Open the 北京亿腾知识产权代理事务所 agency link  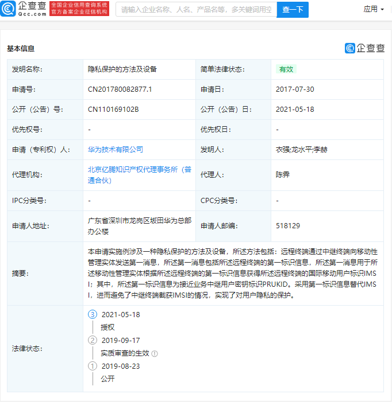coord(140,175)
